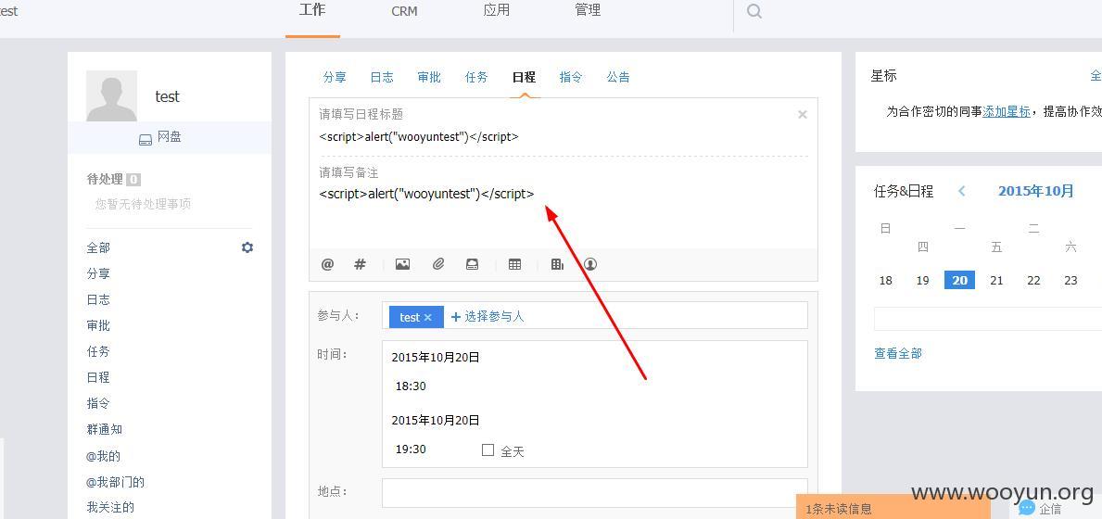Click the test user avatar

point(112,95)
